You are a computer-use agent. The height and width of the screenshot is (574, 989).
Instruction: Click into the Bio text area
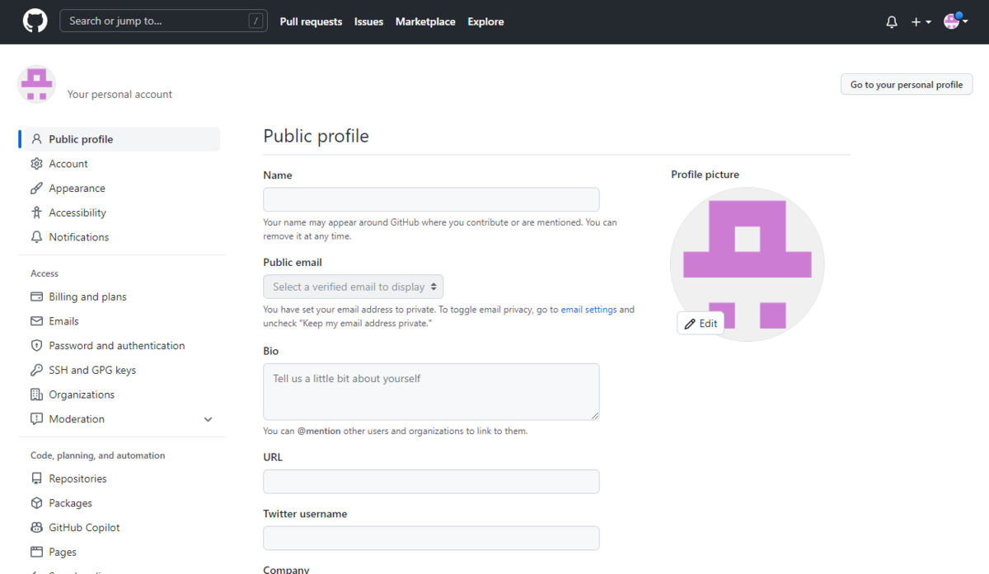[x=431, y=391]
